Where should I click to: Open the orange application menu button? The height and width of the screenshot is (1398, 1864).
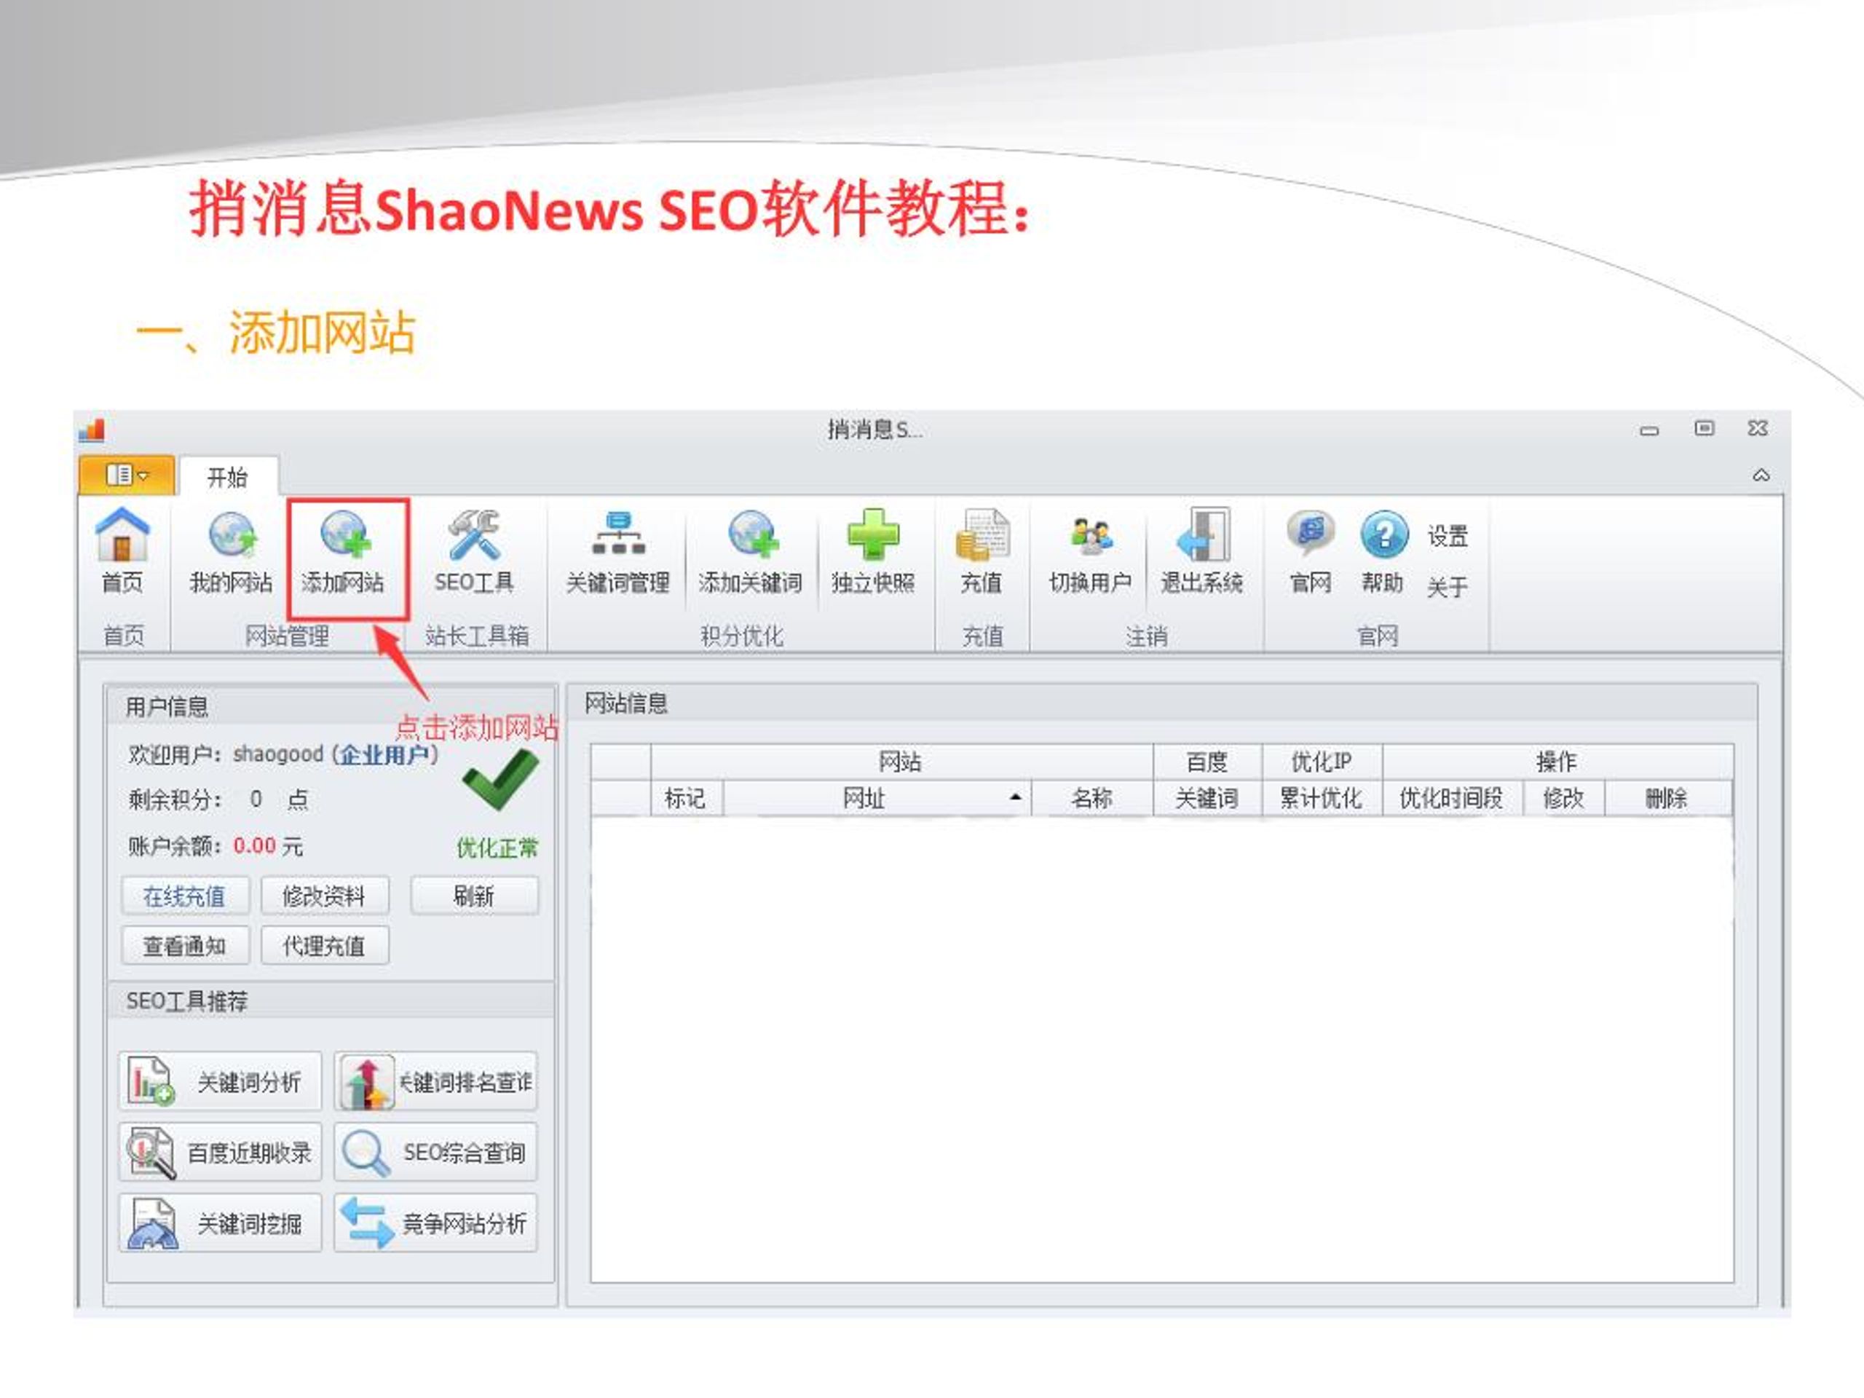coord(127,475)
